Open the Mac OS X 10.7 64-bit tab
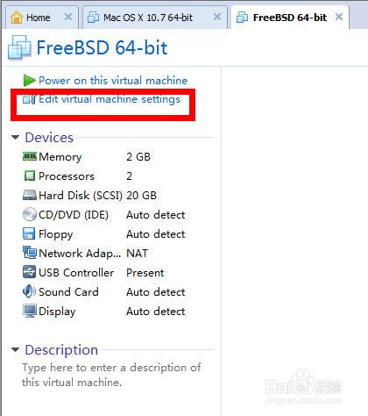This screenshot has height=416, width=368. click(x=148, y=18)
